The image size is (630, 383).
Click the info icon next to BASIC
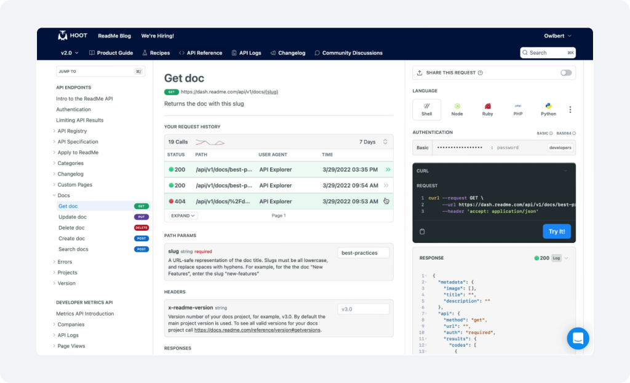coord(551,133)
